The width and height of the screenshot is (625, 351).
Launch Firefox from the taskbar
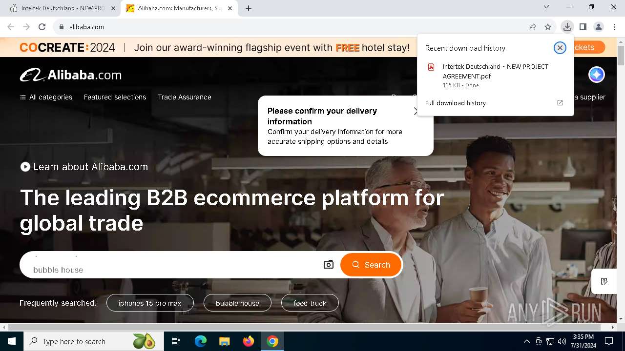point(249,341)
